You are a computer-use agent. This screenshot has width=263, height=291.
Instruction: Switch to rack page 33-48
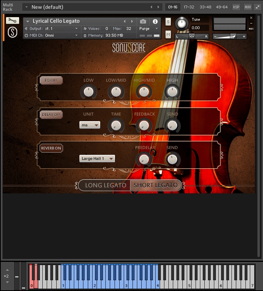[205, 7]
